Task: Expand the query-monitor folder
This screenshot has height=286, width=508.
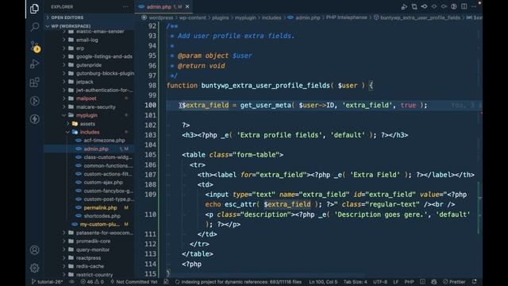Action: (x=93, y=249)
